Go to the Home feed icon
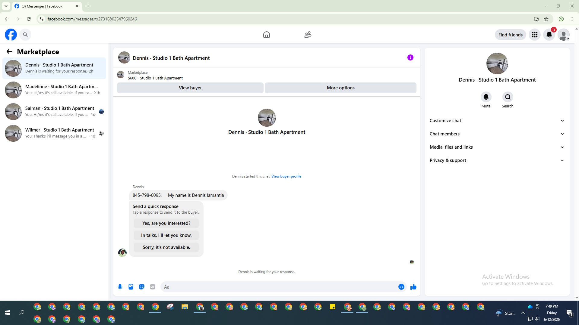579x325 pixels. coord(267,35)
